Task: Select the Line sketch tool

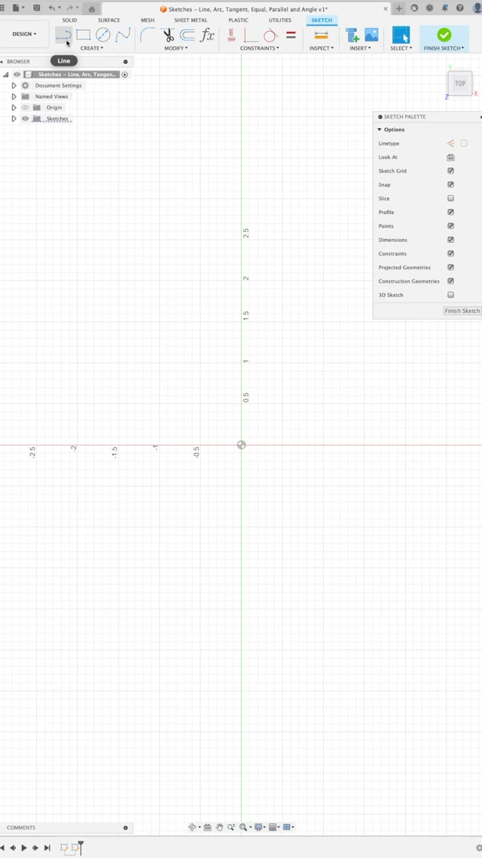Action: pos(64,35)
